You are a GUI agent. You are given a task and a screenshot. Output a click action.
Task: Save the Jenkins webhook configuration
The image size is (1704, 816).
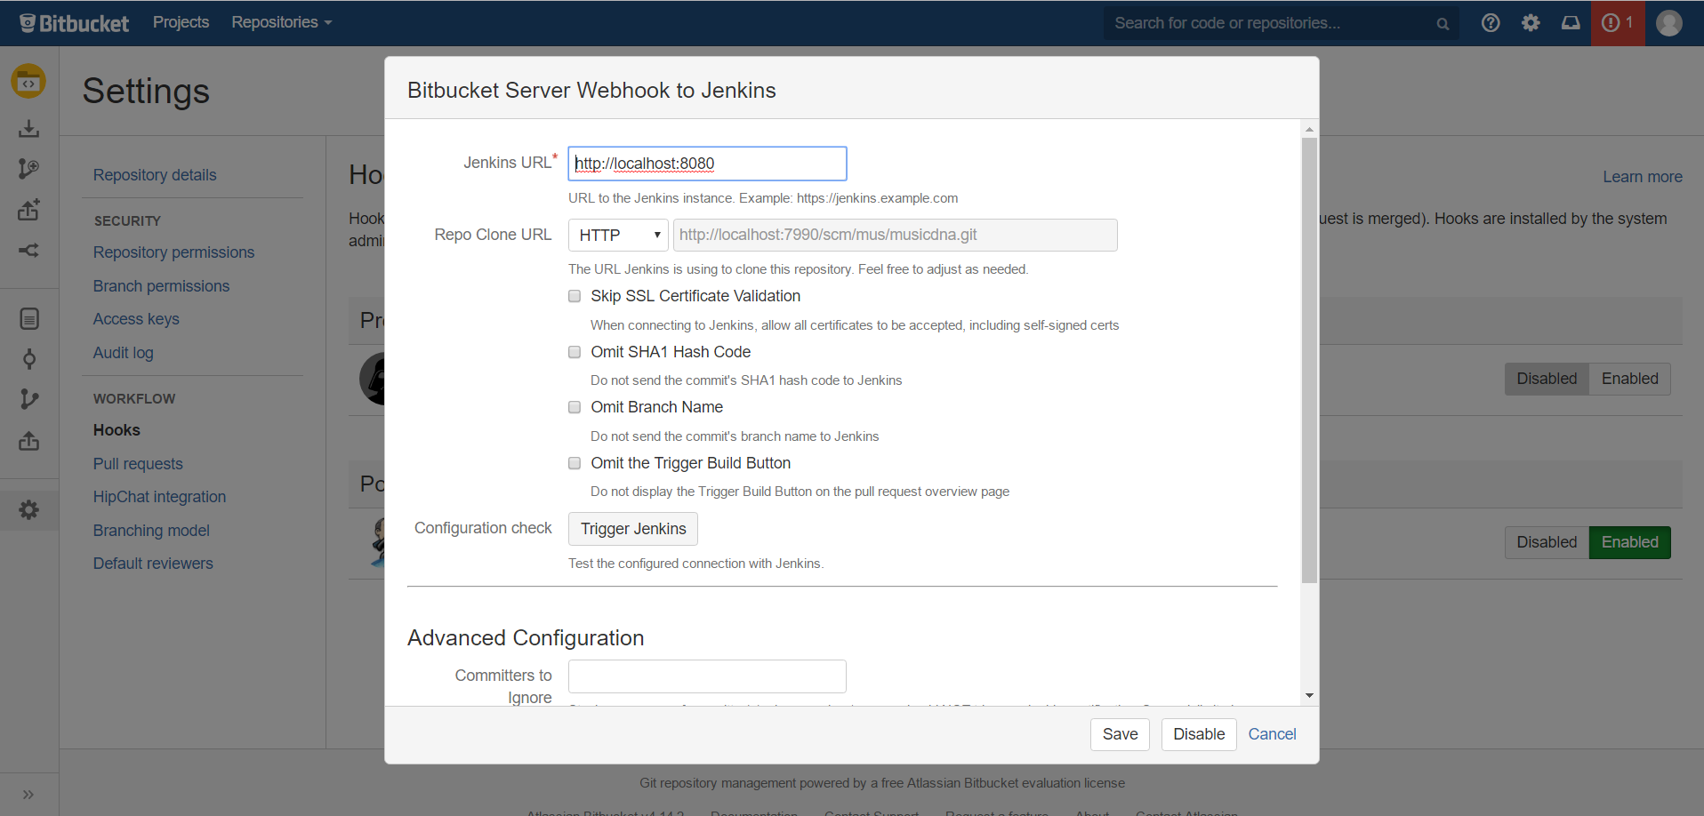(1120, 734)
